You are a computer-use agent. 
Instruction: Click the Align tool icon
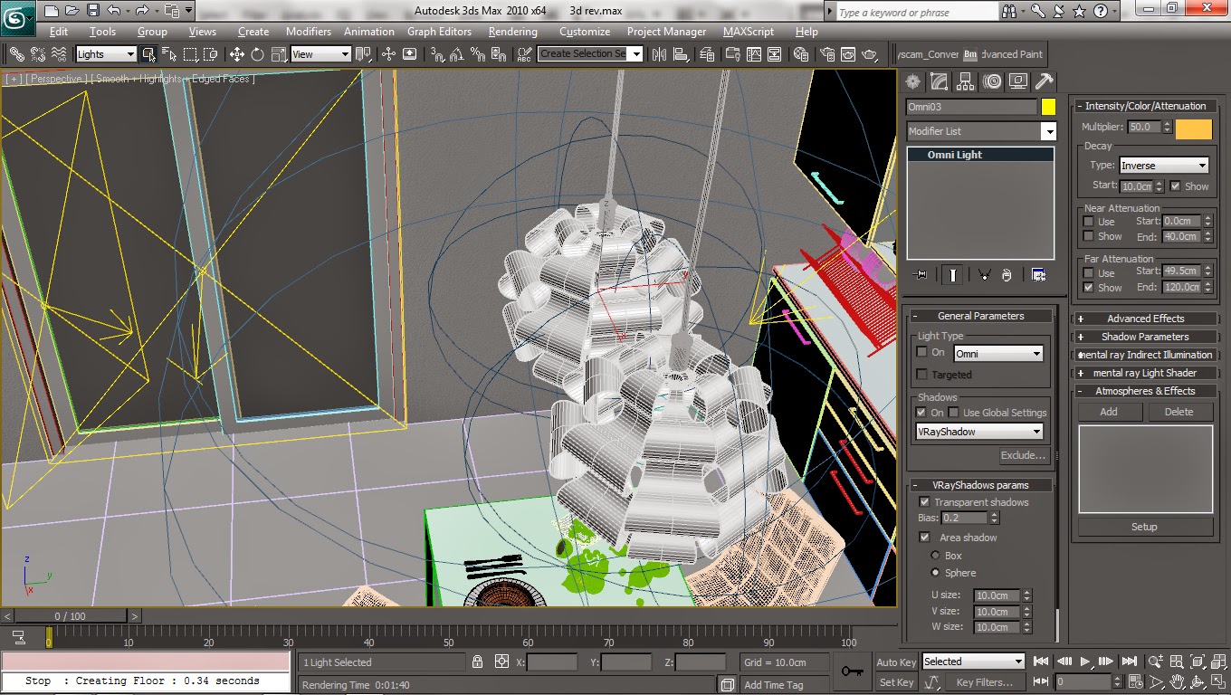[679, 54]
